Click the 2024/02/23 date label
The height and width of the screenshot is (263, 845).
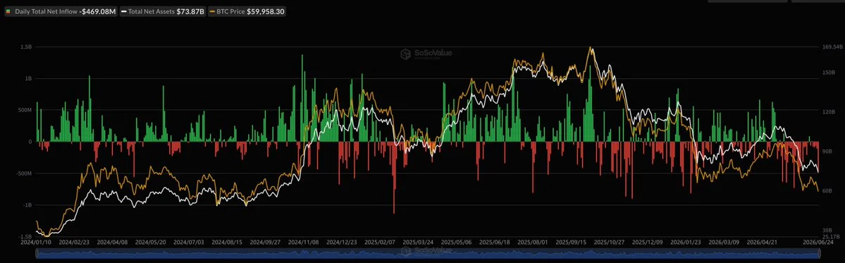pos(75,243)
